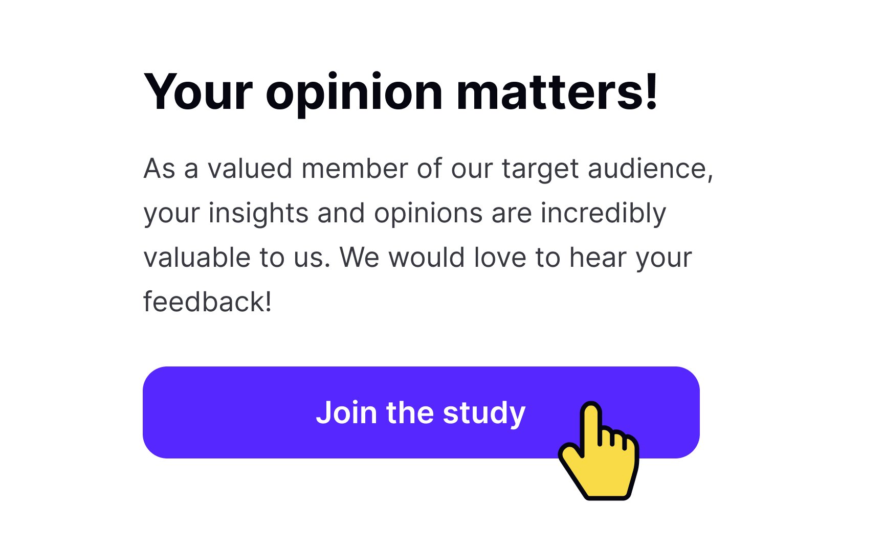The image size is (884, 552).
Task: Click the word 'Your' in the heading
Action: point(198,93)
